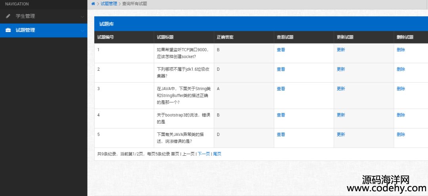The image size is (428, 196).
Task: Delete question 1 via 删除 link
Action: pyautogui.click(x=401, y=50)
